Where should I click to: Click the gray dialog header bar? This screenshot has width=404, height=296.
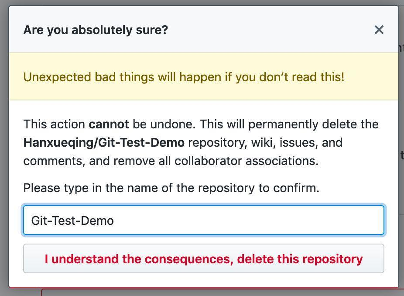[x=204, y=30]
